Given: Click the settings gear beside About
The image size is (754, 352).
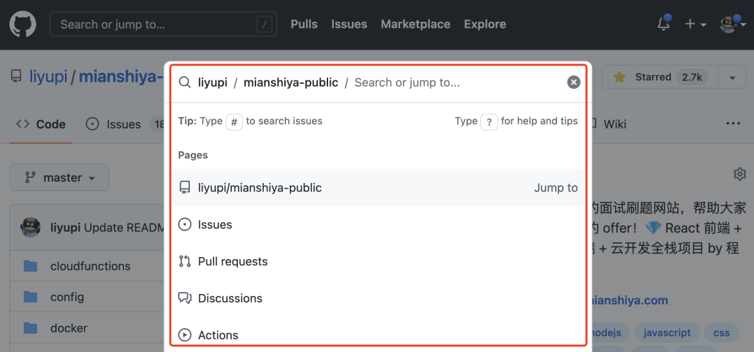Looking at the screenshot, I should [x=739, y=174].
